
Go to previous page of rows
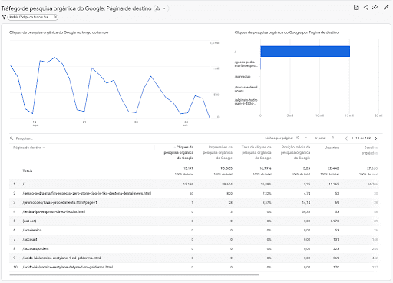[346, 138]
